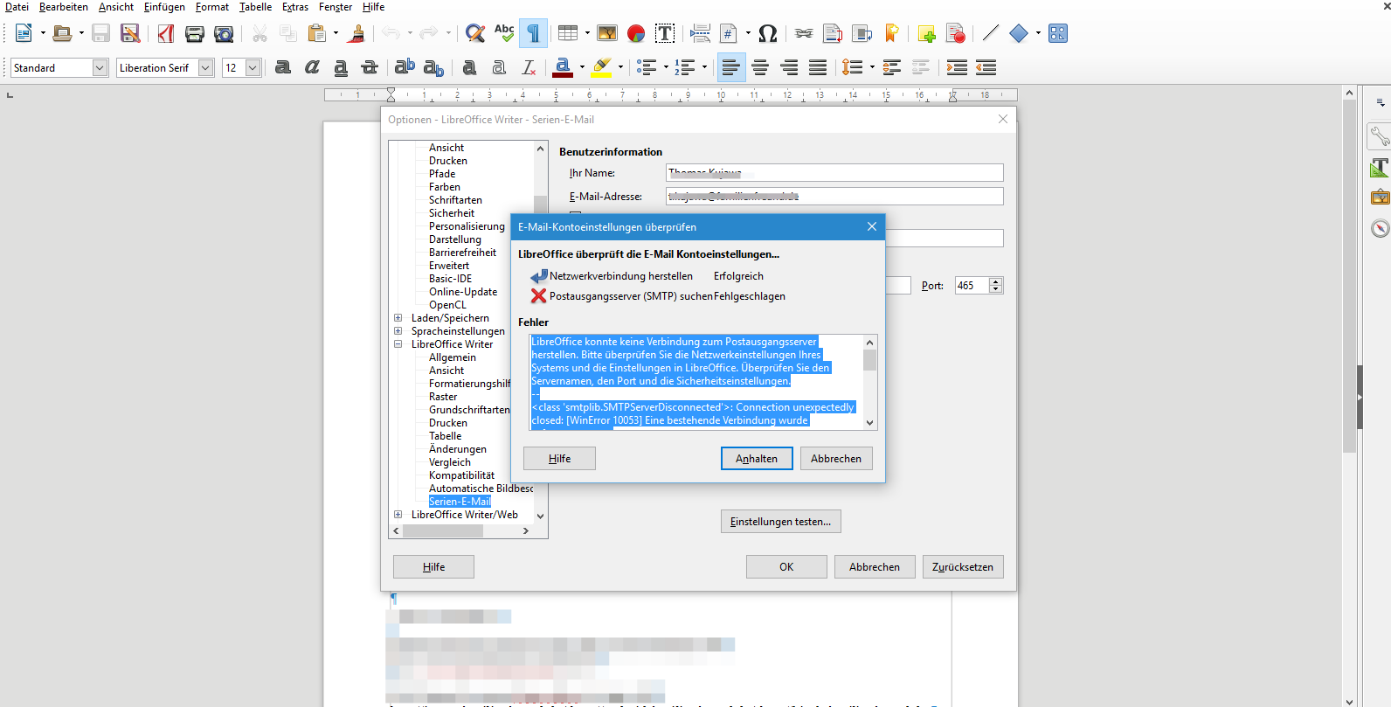This screenshot has height=707, width=1391.
Task: Open the Extras menu
Action: [x=295, y=7]
